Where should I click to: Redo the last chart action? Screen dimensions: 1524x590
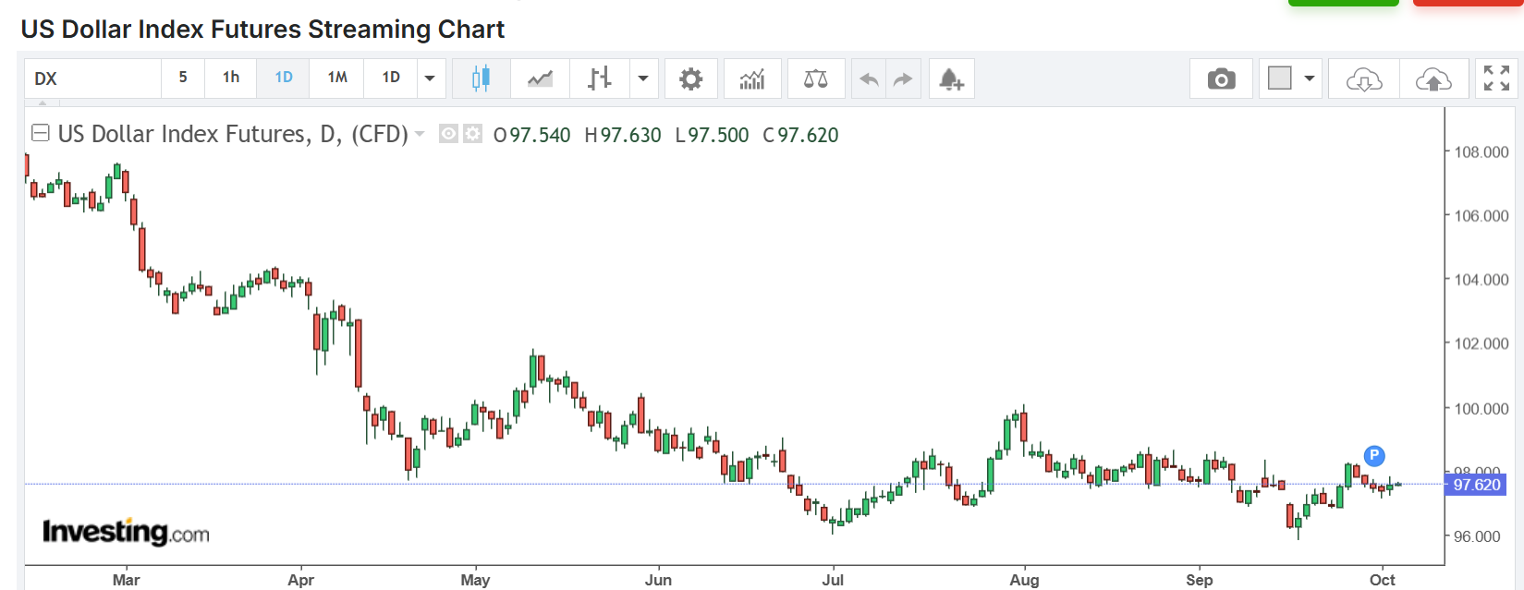coord(903,78)
